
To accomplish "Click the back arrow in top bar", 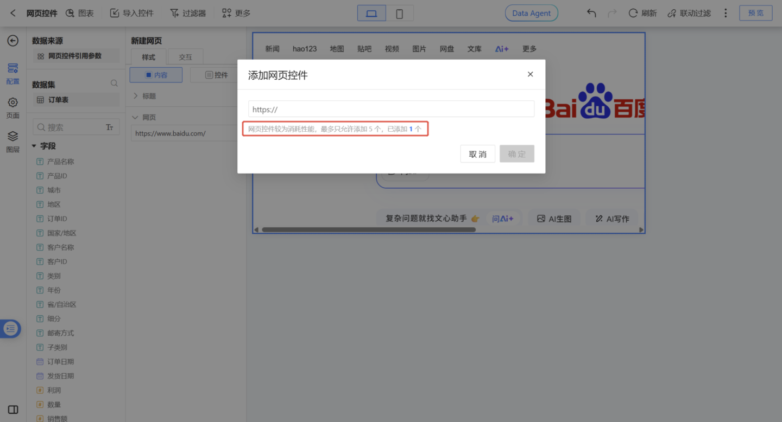I will (x=13, y=13).
